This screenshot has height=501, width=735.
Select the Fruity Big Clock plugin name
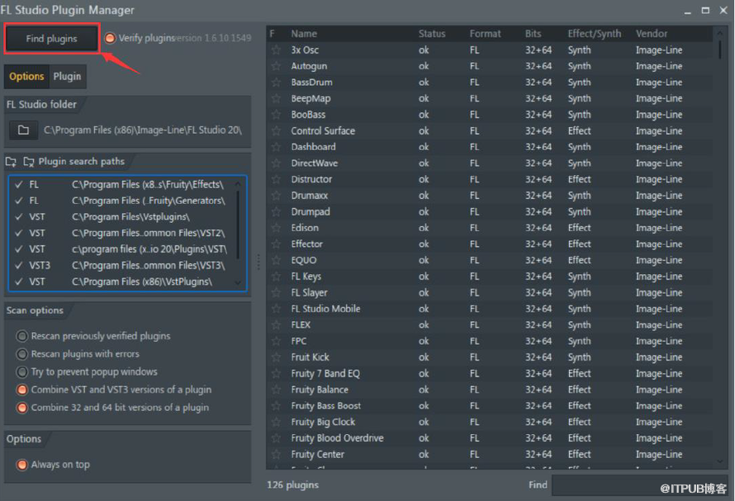323,423
